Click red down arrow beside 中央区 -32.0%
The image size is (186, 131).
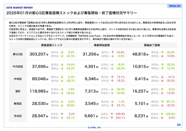point(162,81)
